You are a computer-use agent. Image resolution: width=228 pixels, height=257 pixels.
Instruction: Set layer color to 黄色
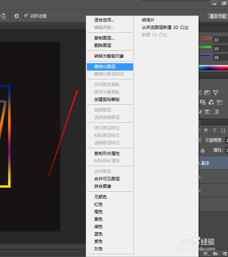point(98,219)
